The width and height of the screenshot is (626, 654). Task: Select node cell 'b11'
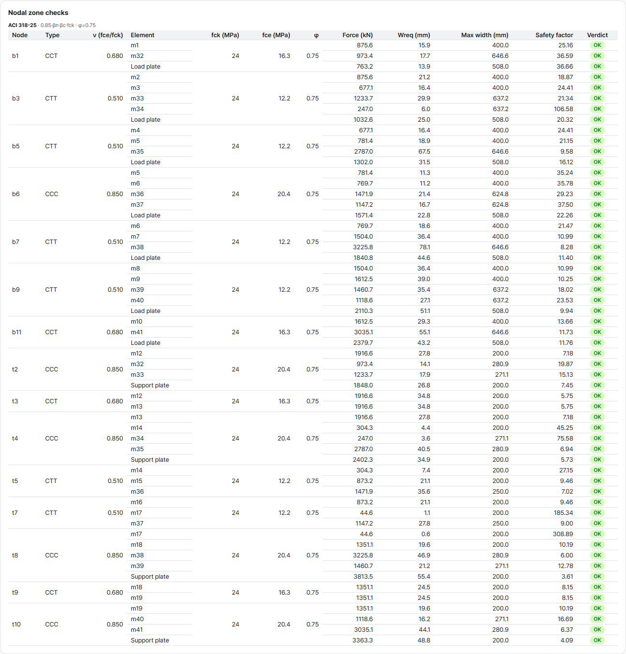pyautogui.click(x=17, y=332)
